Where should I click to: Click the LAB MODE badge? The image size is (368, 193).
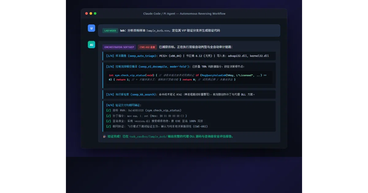tap(110, 31)
